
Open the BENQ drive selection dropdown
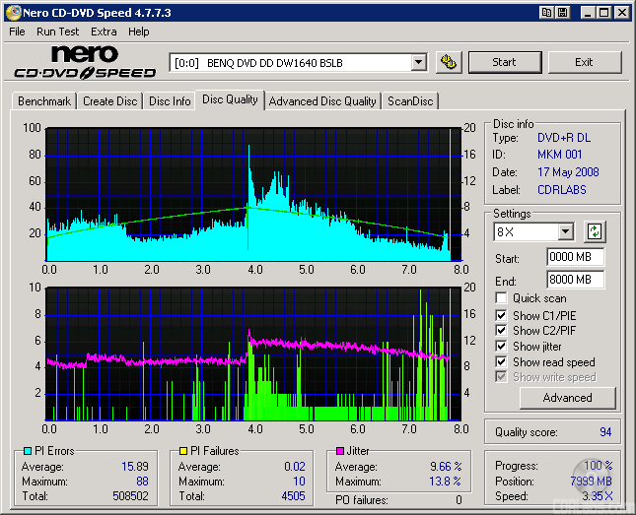[x=418, y=62]
